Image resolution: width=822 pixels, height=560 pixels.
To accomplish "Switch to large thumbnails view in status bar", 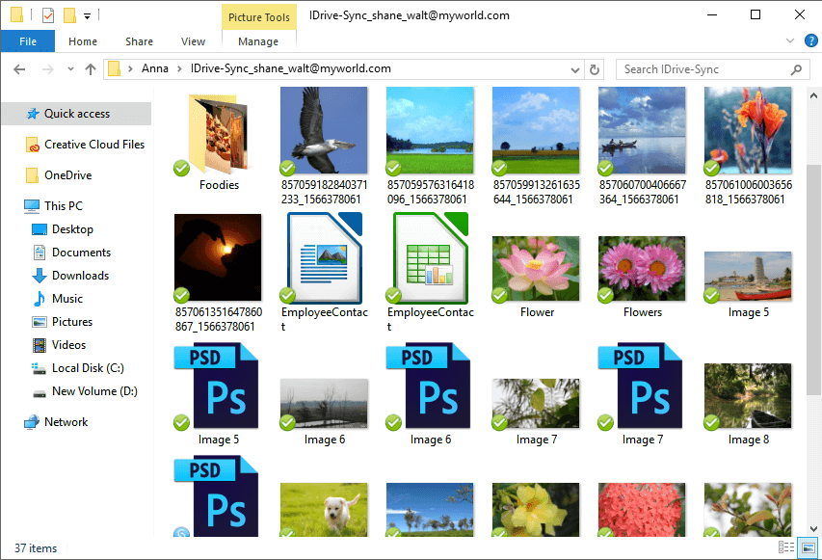I will (808, 548).
